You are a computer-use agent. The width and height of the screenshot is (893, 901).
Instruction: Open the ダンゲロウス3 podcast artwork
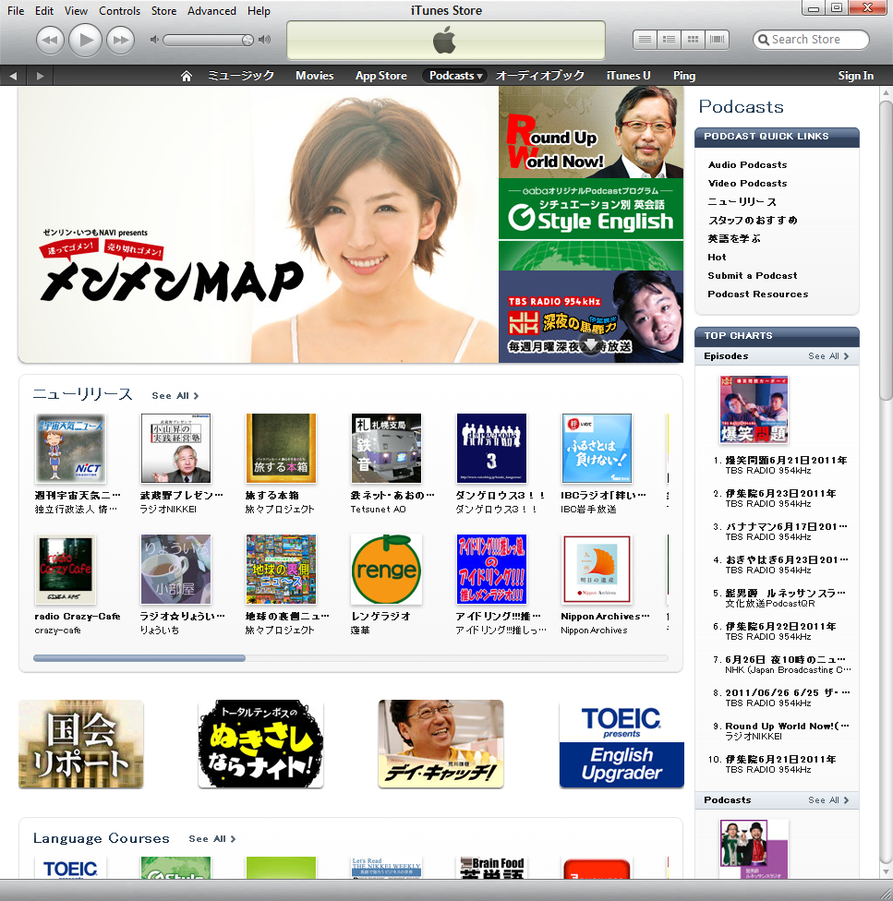click(492, 449)
